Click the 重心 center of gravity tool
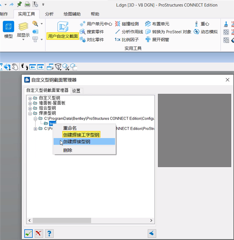This screenshot has width=234, height=240. (201, 24)
